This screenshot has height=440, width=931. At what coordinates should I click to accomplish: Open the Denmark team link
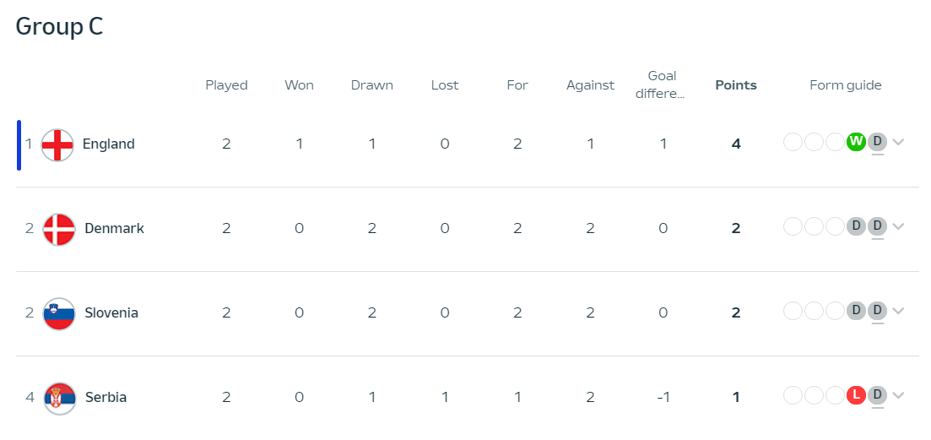115,228
